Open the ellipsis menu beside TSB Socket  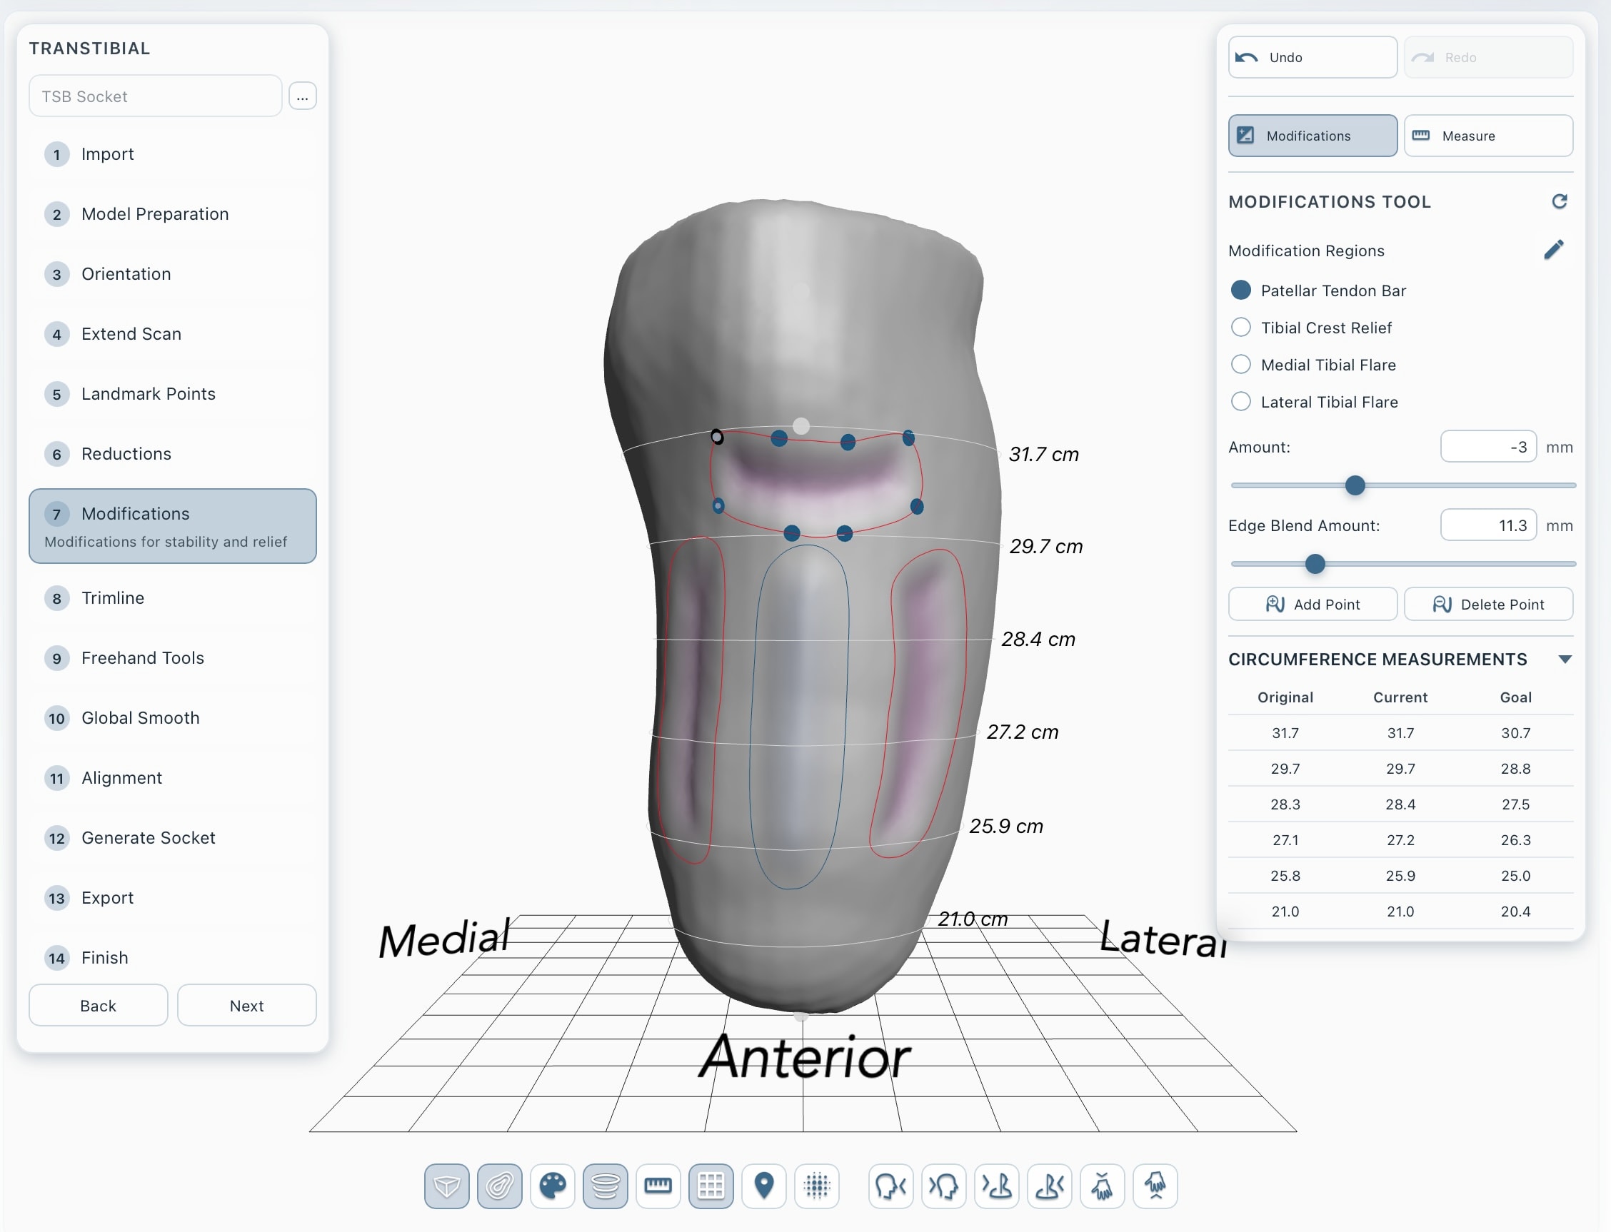tap(302, 96)
